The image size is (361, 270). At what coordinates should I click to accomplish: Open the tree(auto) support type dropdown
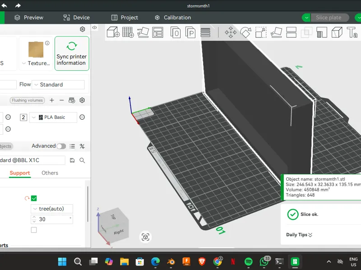pos(52,209)
